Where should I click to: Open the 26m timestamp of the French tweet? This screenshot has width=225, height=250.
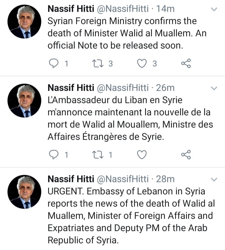pyautogui.click(x=165, y=88)
